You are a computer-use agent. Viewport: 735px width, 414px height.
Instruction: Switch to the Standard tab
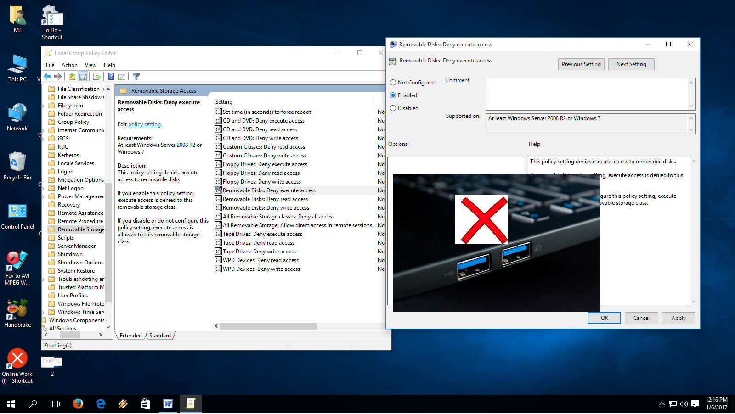(159, 336)
